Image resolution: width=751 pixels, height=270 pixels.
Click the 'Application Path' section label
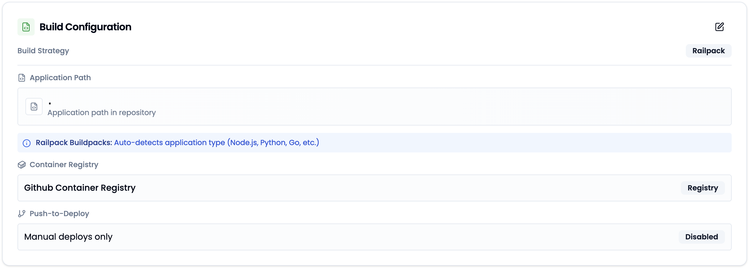point(60,78)
